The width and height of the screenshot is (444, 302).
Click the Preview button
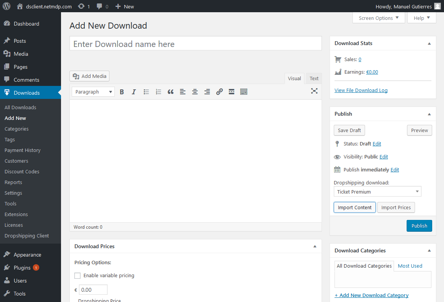[x=419, y=130]
